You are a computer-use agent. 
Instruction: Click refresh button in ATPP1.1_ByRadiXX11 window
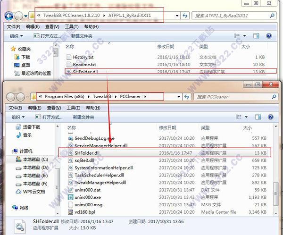[185, 16]
